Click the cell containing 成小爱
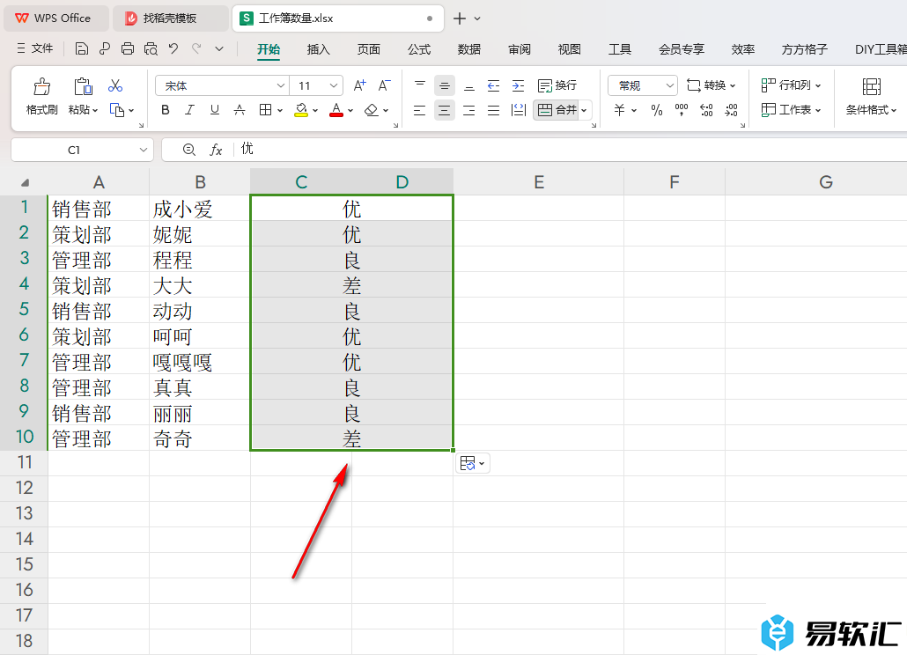Screen dimensions: 907x655 click(200, 209)
